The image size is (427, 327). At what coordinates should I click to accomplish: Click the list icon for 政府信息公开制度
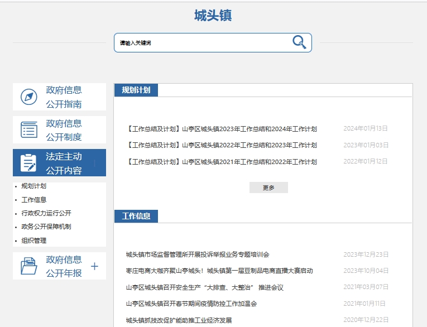pyautogui.click(x=28, y=129)
